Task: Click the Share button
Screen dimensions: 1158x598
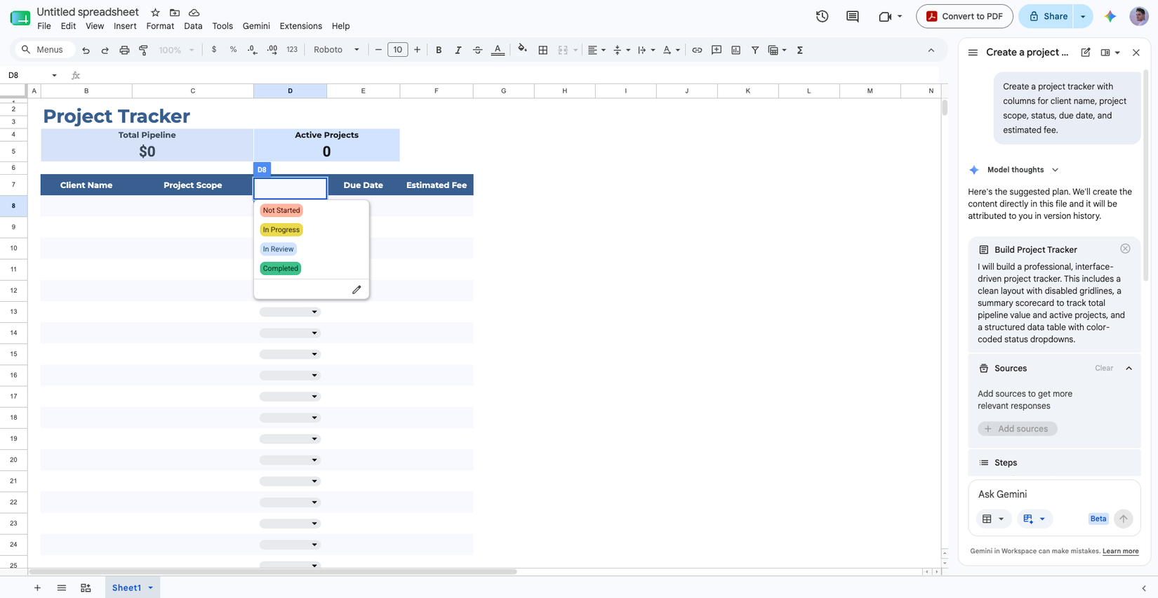Action: pos(1048,16)
